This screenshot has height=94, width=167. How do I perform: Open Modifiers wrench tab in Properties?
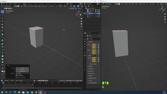(x=85, y=58)
